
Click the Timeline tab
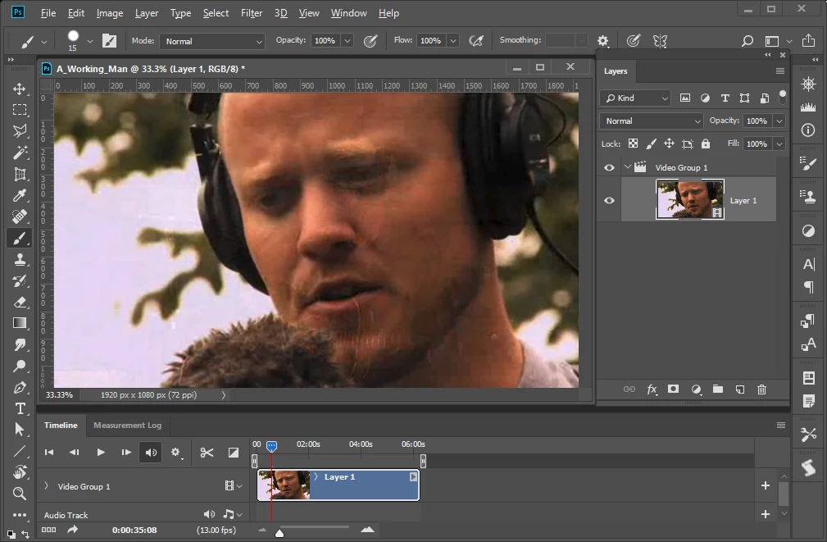61,425
